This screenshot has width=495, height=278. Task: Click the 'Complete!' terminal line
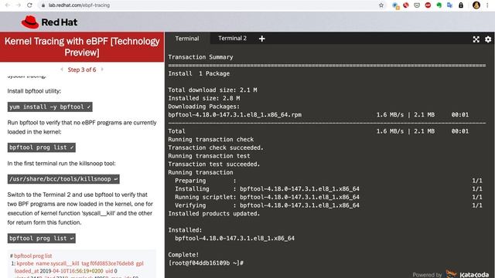coord(183,255)
